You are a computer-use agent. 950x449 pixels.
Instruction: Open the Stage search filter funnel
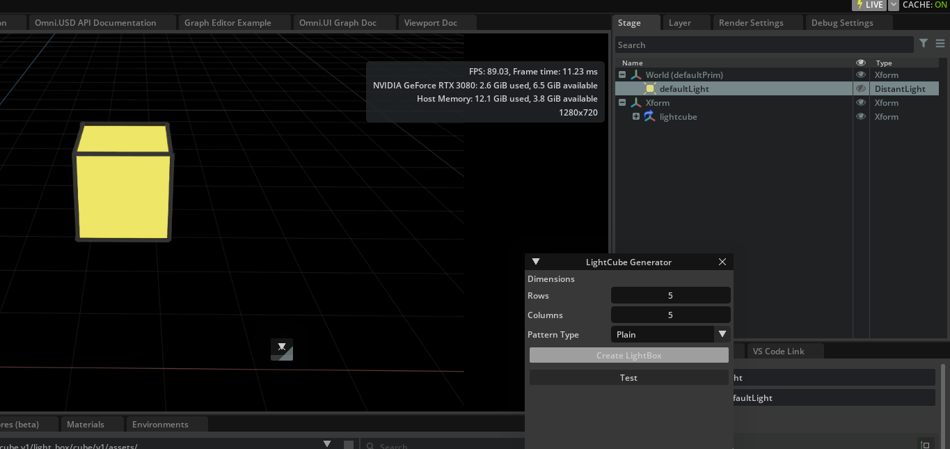[x=924, y=43]
